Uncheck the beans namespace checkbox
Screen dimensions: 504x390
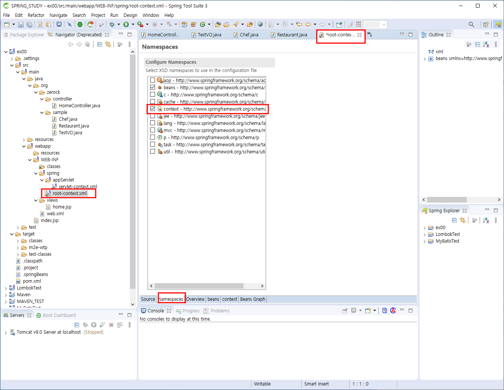pos(152,87)
